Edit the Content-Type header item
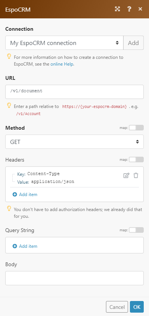 pyautogui.click(x=126, y=175)
